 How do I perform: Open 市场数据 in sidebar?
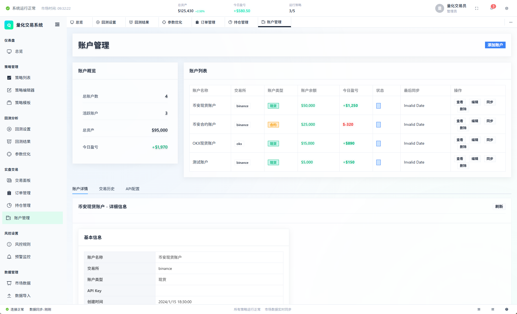point(33,283)
